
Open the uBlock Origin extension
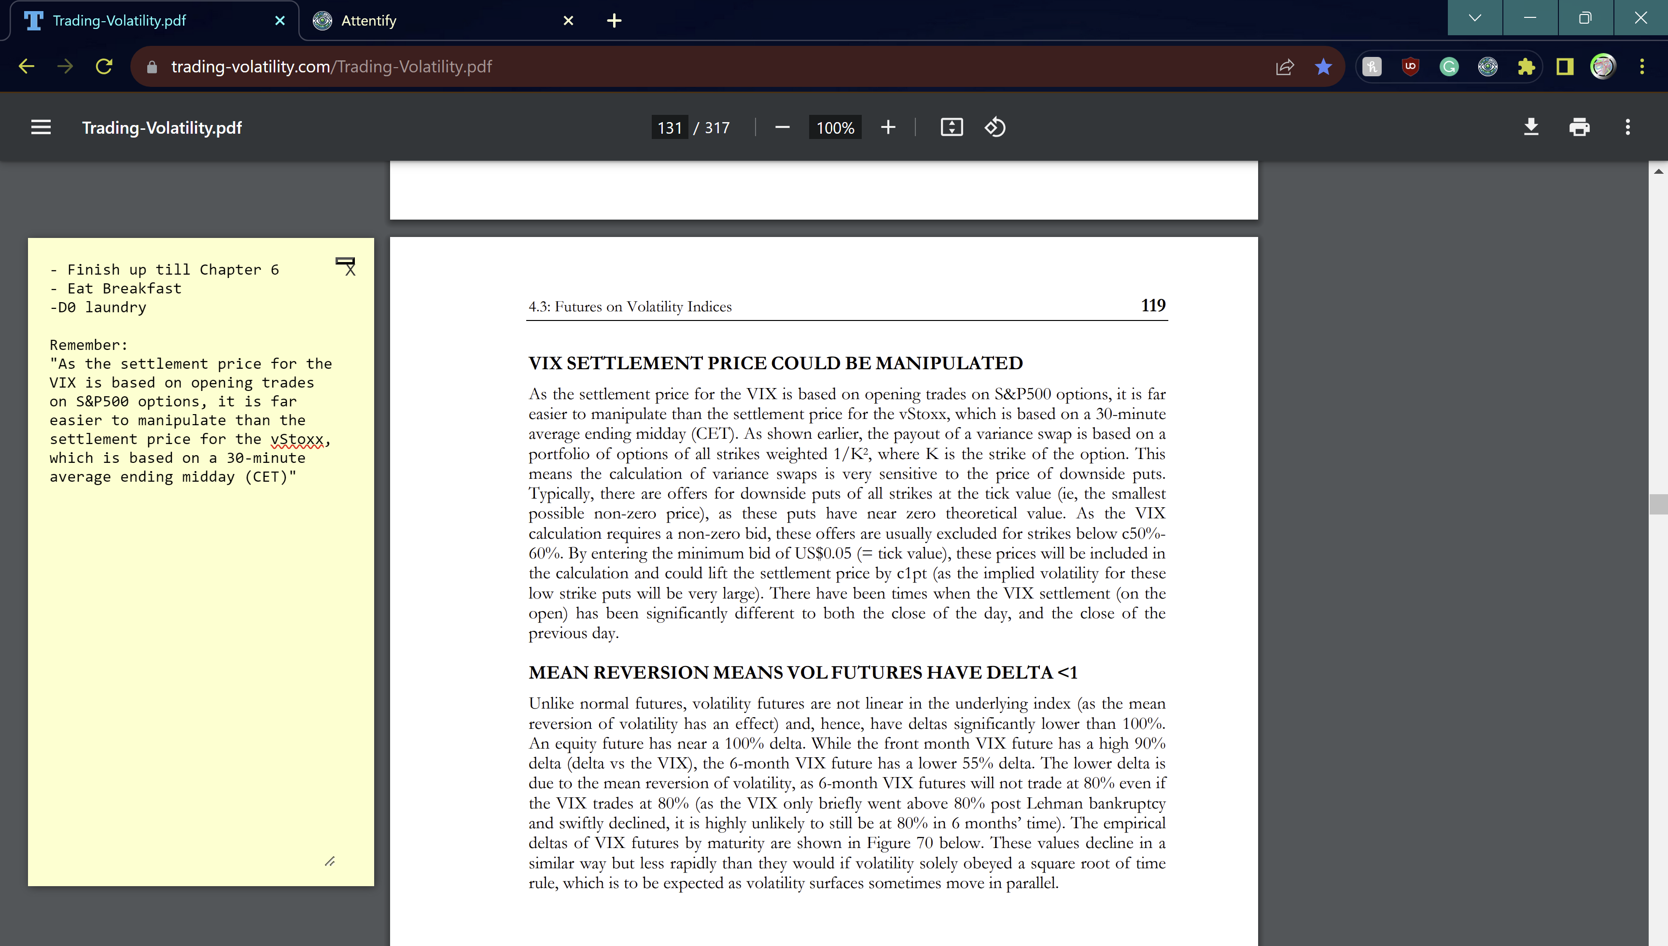tap(1410, 67)
